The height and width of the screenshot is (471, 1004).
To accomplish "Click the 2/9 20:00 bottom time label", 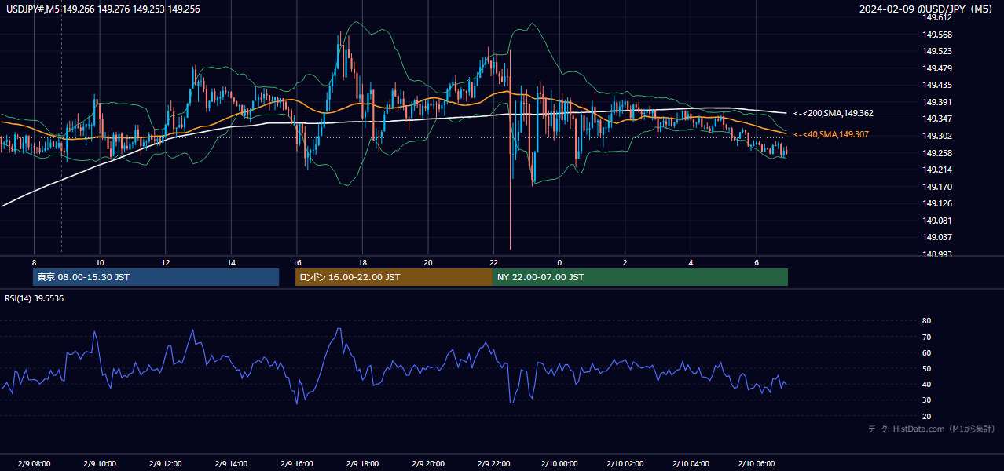I will click(x=428, y=463).
